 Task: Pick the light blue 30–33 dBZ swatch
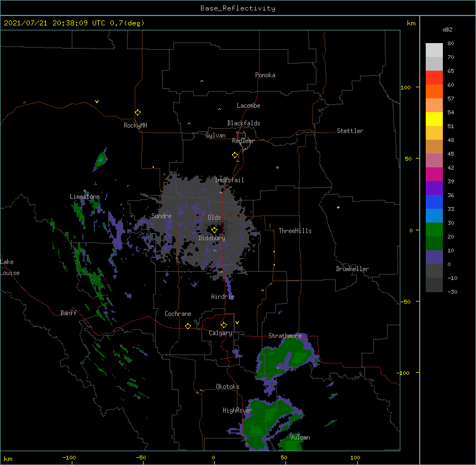(x=434, y=215)
